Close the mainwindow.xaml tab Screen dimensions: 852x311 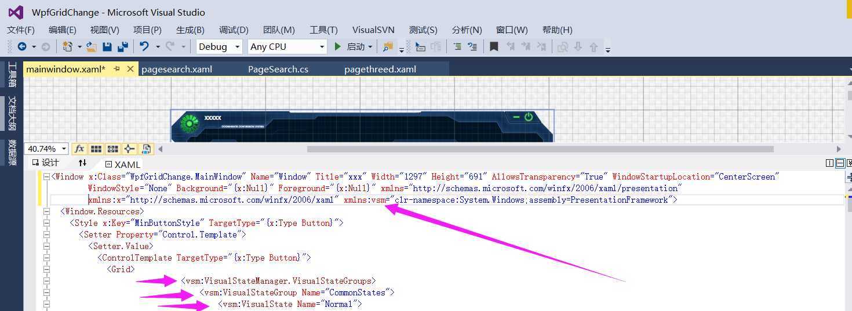coord(130,68)
